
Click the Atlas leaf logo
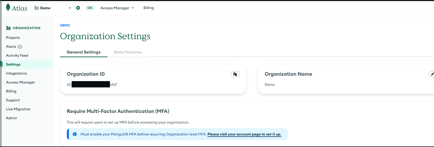8,8
